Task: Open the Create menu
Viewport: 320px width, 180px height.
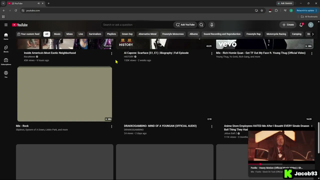Action: point(288,25)
